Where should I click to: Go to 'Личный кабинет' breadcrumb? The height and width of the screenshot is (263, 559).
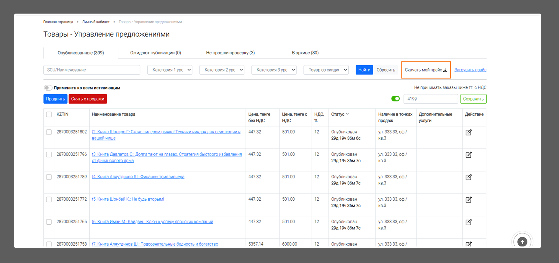[x=96, y=22]
